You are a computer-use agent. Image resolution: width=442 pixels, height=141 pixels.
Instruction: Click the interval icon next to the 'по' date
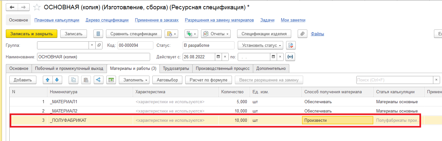pos(290,57)
